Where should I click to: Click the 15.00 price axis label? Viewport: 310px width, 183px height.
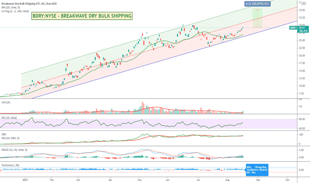[x=302, y=71]
